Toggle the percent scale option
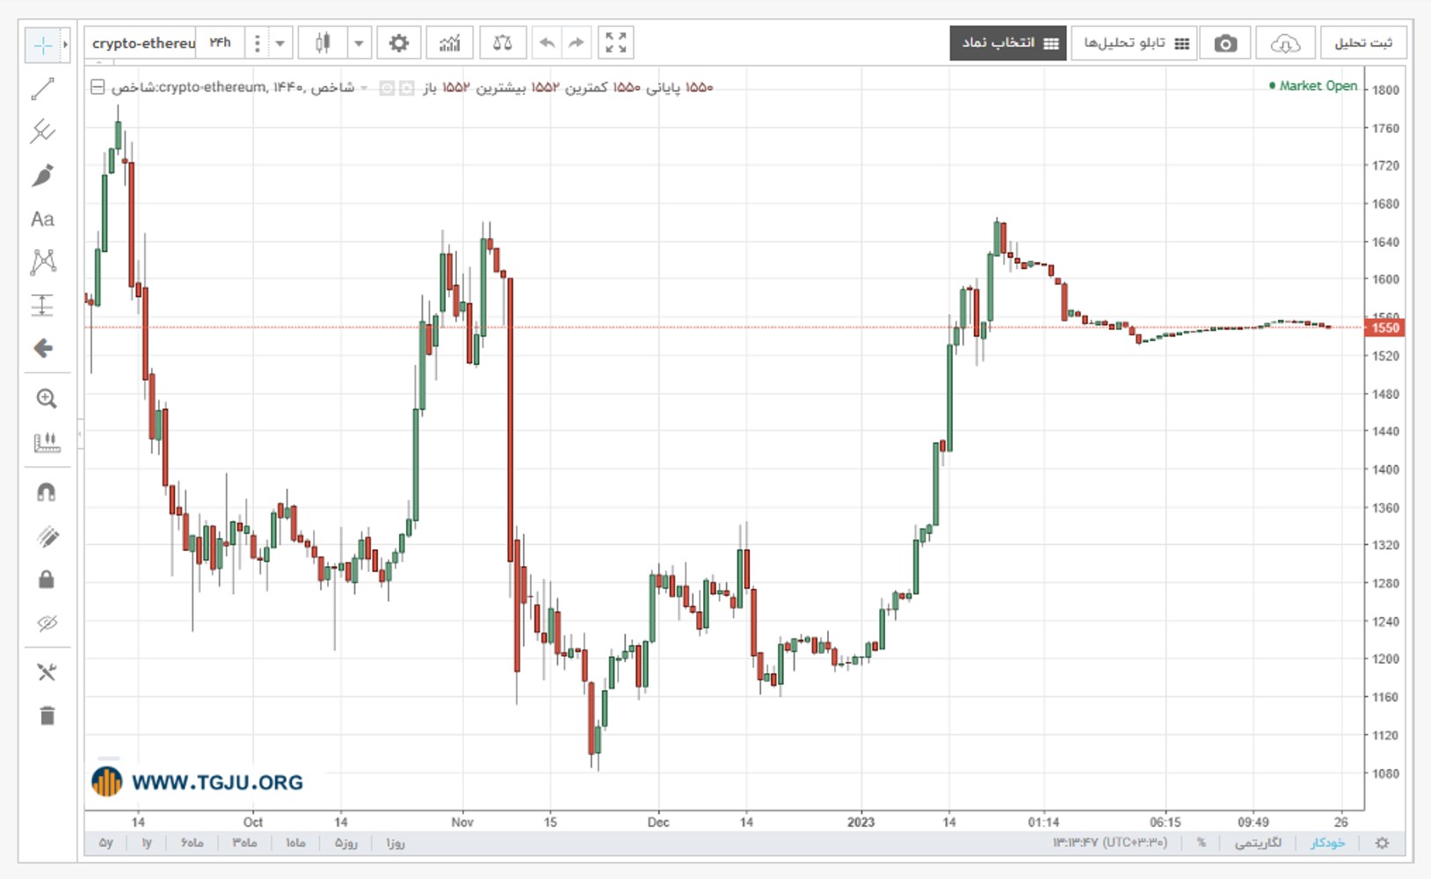Viewport: 1431px width, 879px height. pyautogui.click(x=1202, y=843)
